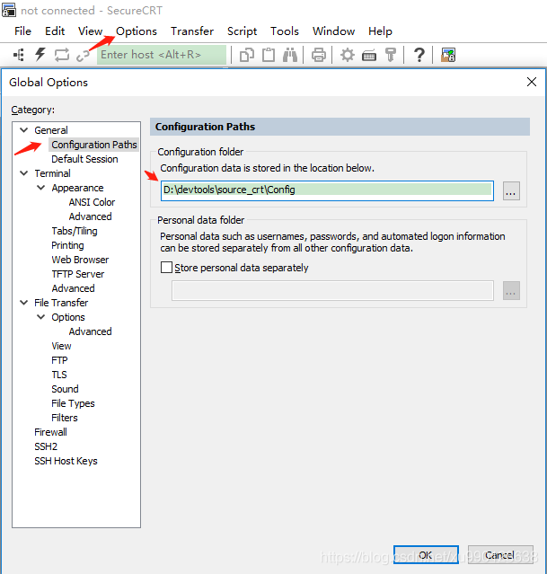This screenshot has width=547, height=574.
Task: Select Configuration Paths in category tree
Action: (93, 145)
